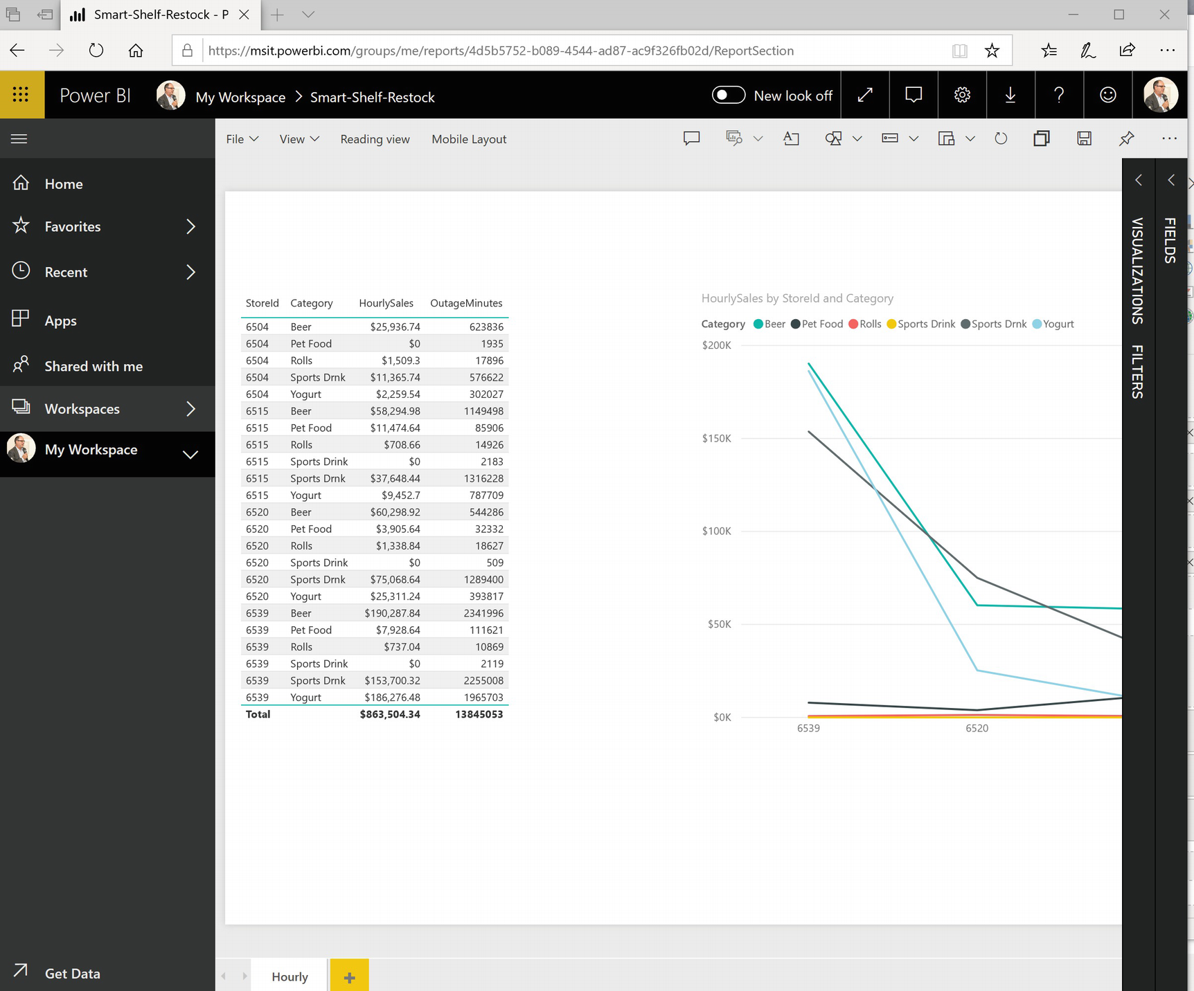Add a new page with the plus button
Viewport: 1194px width, 991px height.
(349, 976)
